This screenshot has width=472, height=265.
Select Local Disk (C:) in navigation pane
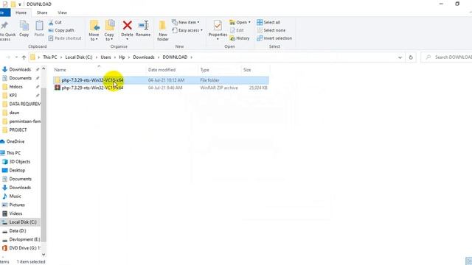click(x=21, y=222)
